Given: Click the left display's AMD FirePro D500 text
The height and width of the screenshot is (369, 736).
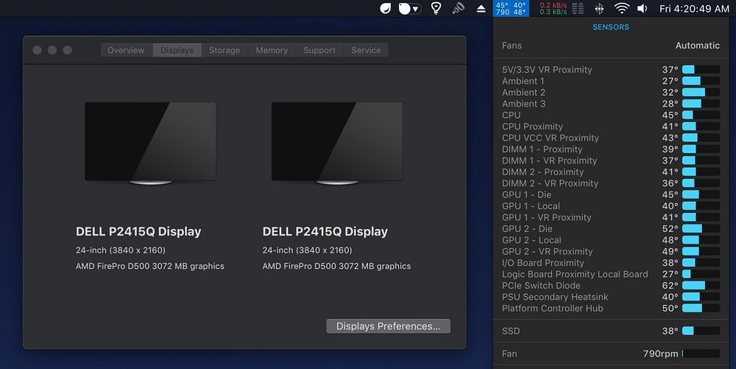Looking at the screenshot, I should (x=149, y=266).
